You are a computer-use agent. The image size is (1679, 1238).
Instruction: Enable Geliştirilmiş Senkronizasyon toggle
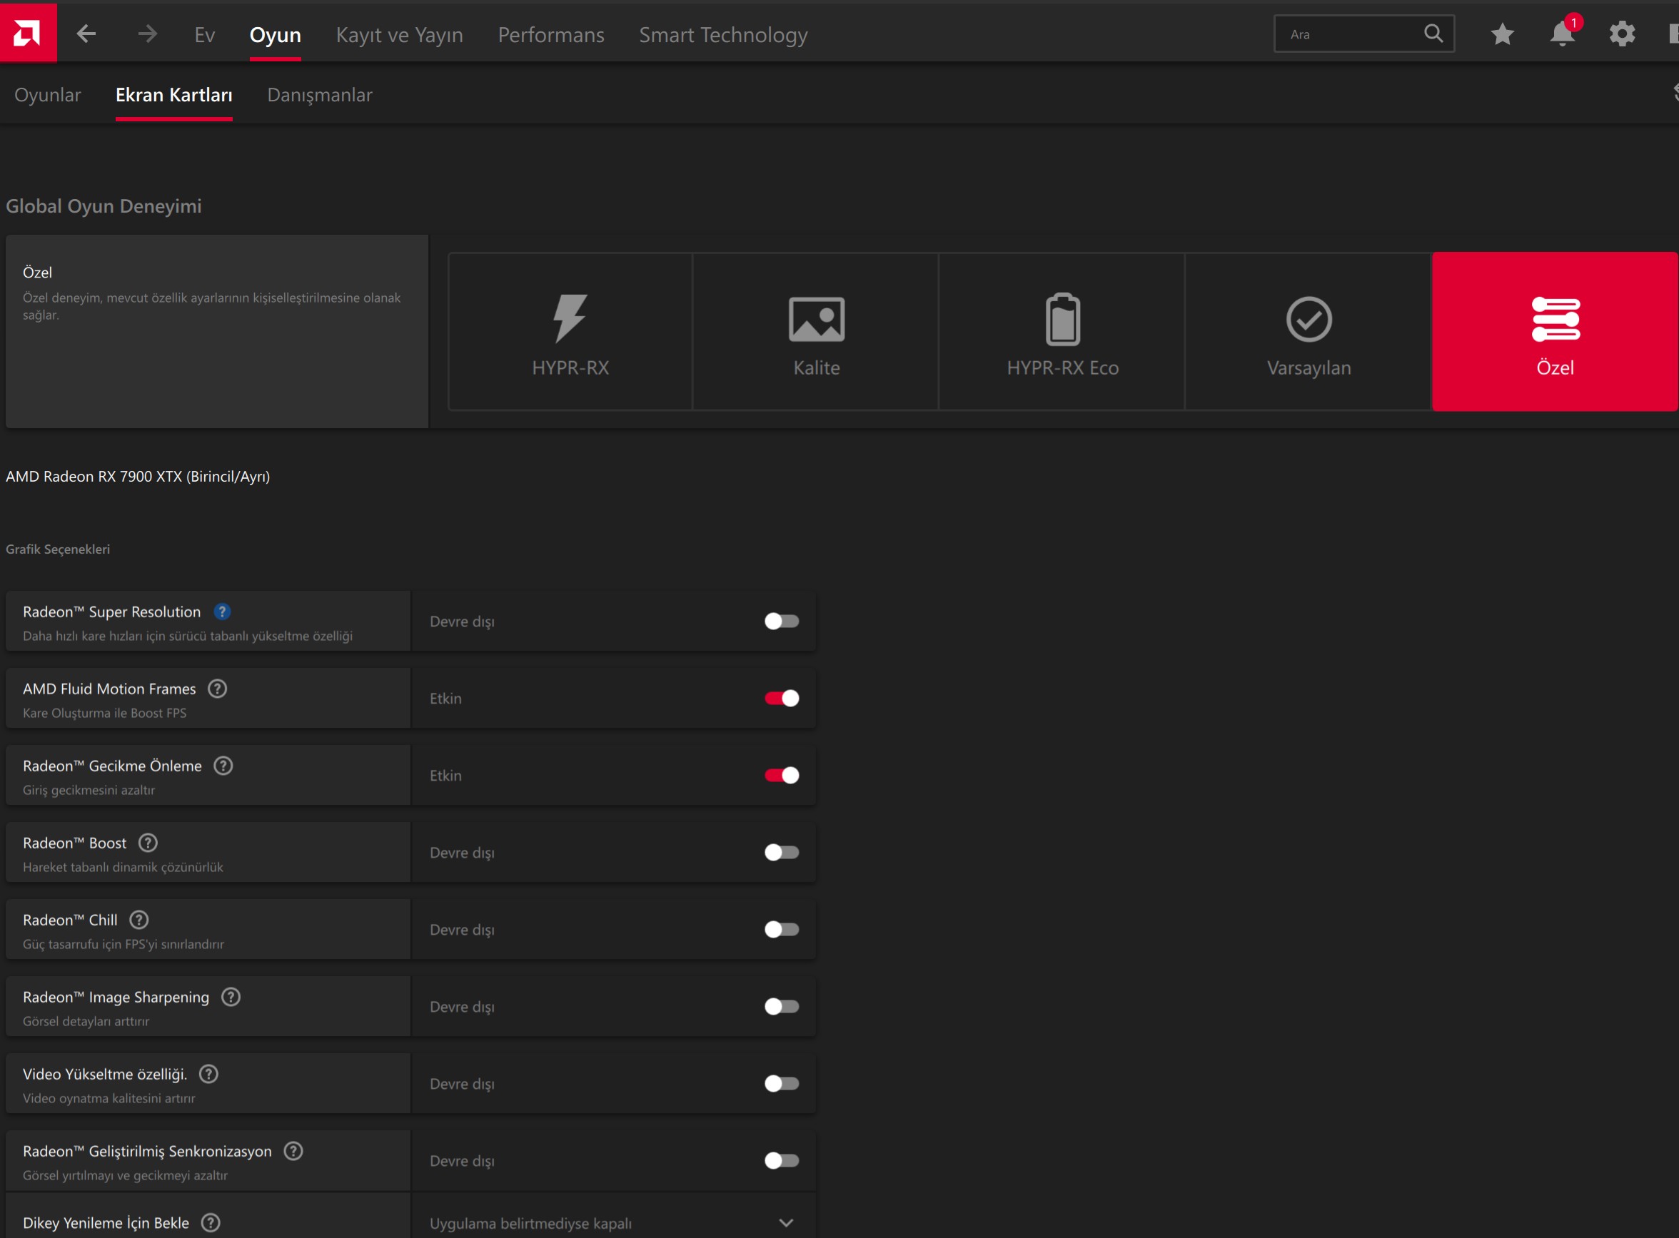pyautogui.click(x=782, y=1161)
